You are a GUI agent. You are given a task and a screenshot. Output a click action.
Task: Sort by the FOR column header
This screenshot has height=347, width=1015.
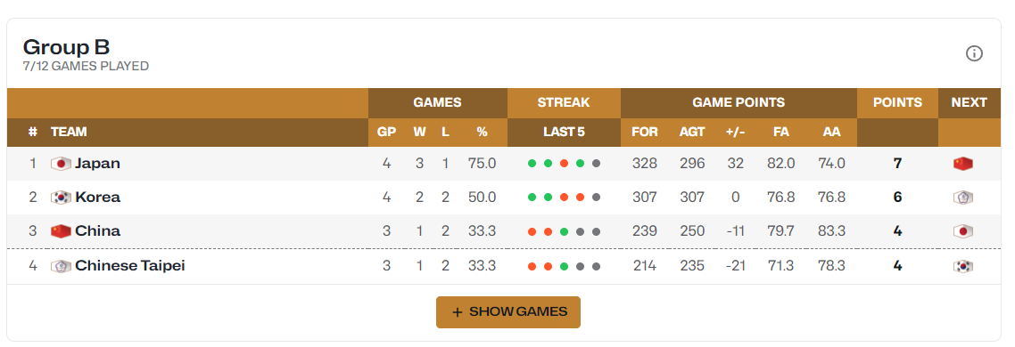click(x=644, y=132)
